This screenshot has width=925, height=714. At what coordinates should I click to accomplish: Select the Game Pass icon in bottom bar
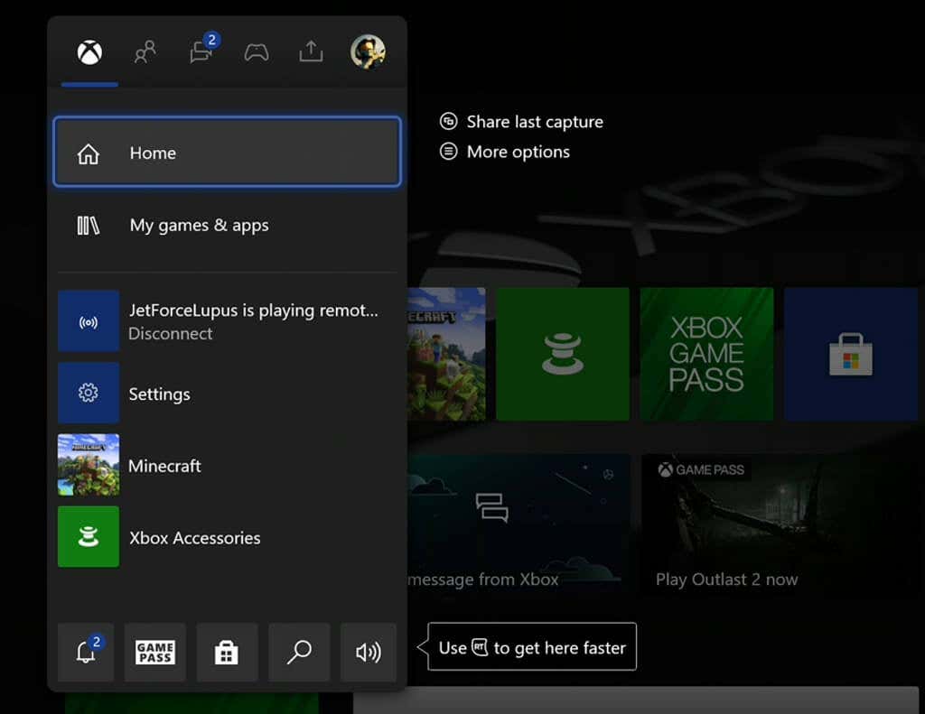coord(154,652)
